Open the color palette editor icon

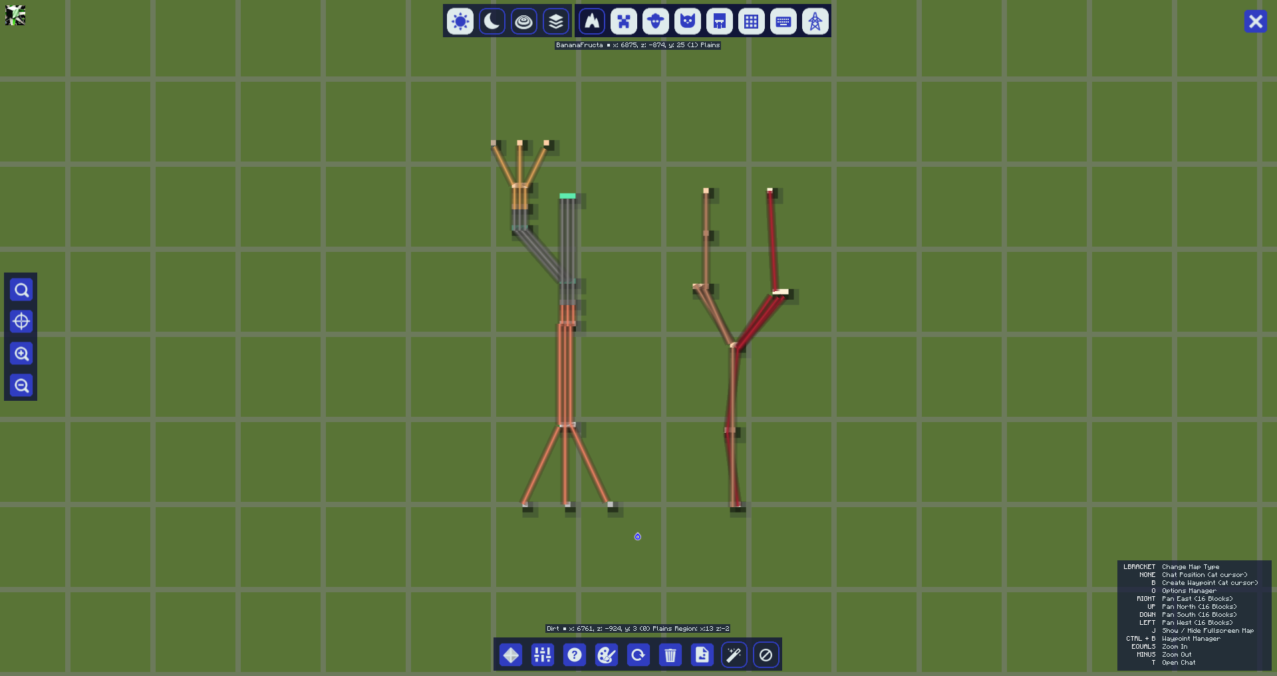click(x=607, y=655)
